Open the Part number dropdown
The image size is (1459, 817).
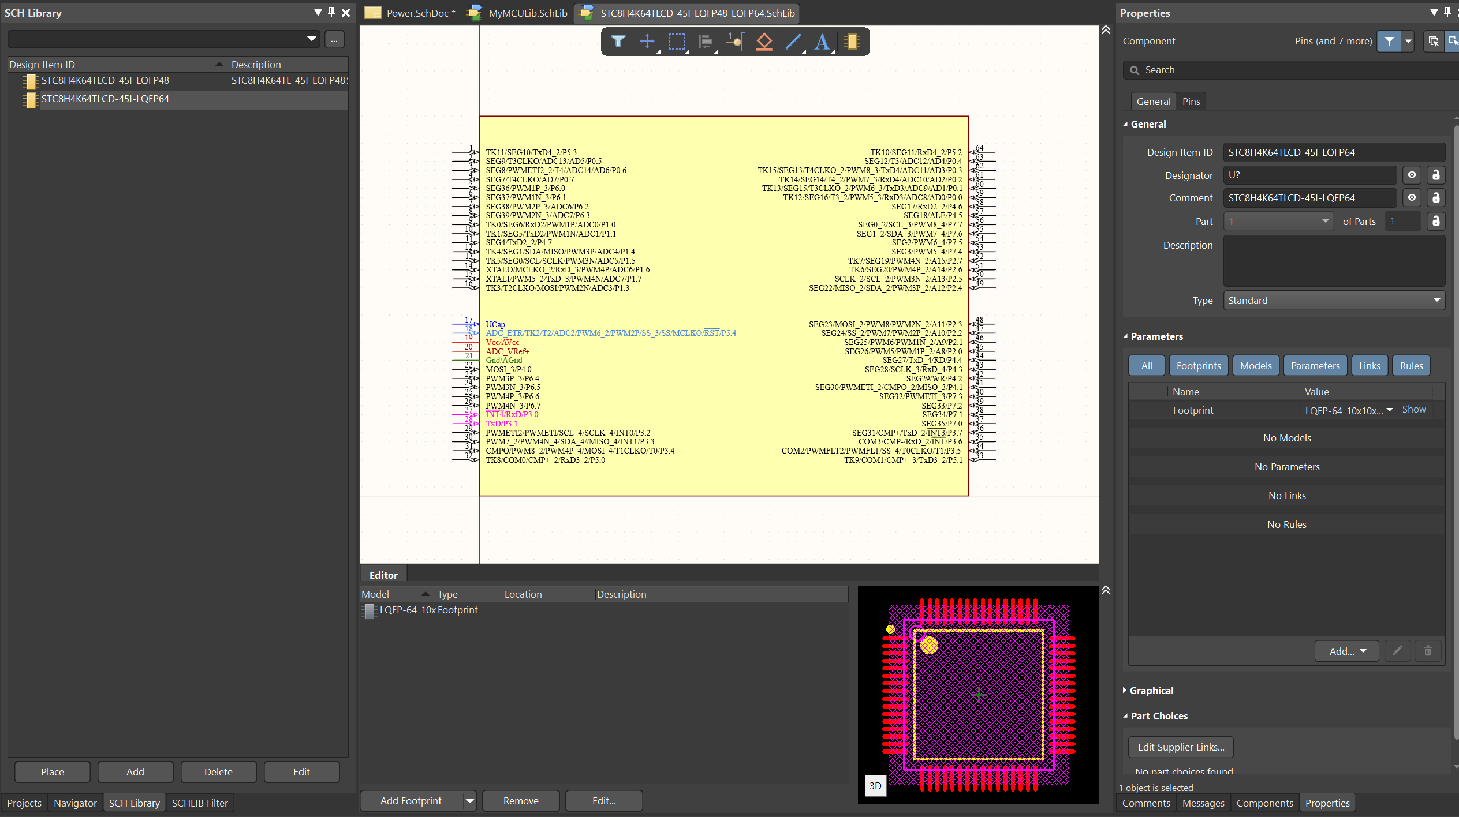pos(1325,222)
